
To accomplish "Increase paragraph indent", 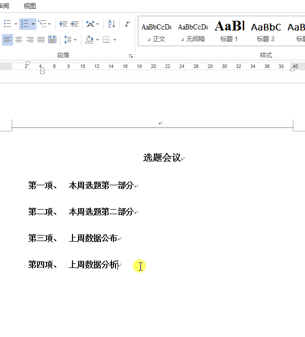I will click(74, 24).
